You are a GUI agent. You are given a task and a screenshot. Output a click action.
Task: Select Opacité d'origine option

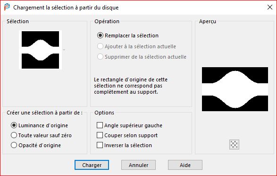pyautogui.click(x=14, y=145)
